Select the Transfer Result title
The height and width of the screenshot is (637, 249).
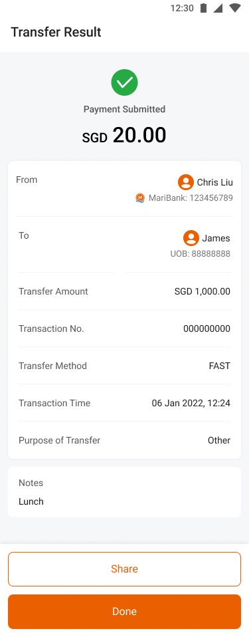pos(56,32)
